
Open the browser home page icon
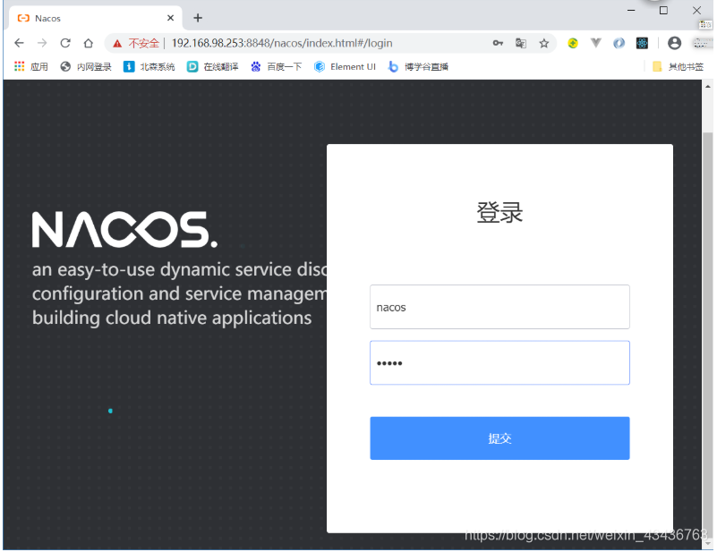[89, 43]
